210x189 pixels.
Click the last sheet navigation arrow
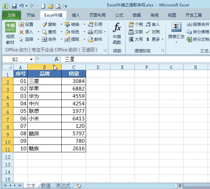click(20, 186)
